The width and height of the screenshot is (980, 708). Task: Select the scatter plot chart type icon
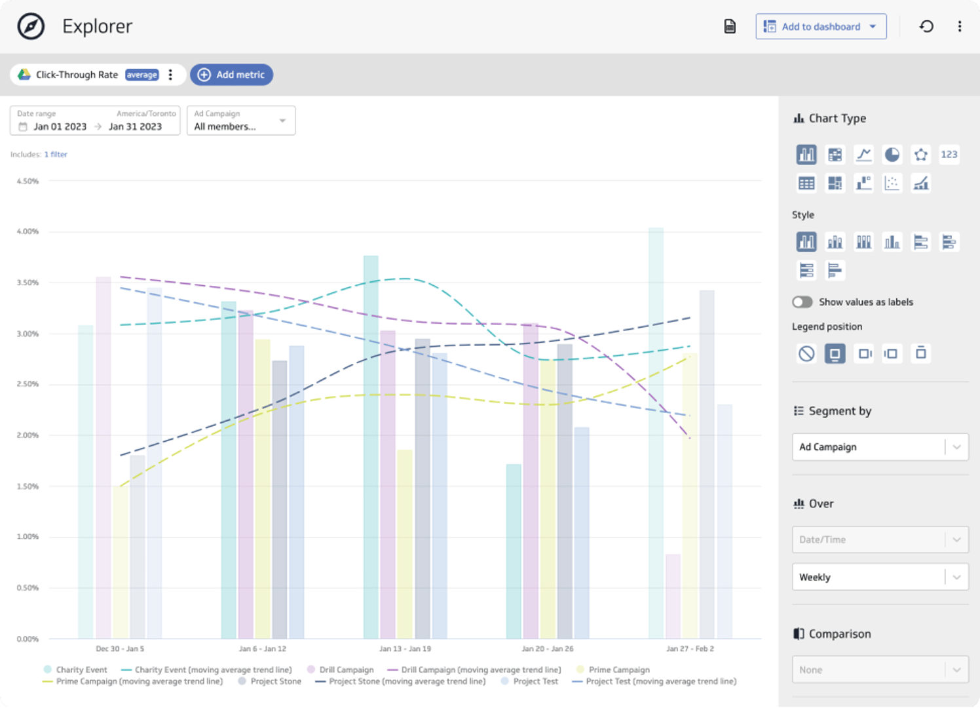pyautogui.click(x=892, y=184)
